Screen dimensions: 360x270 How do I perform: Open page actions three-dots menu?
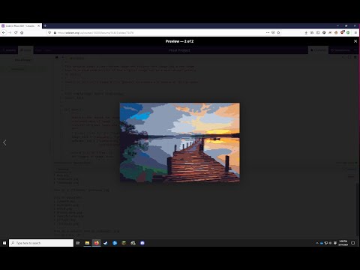tap(268, 32)
